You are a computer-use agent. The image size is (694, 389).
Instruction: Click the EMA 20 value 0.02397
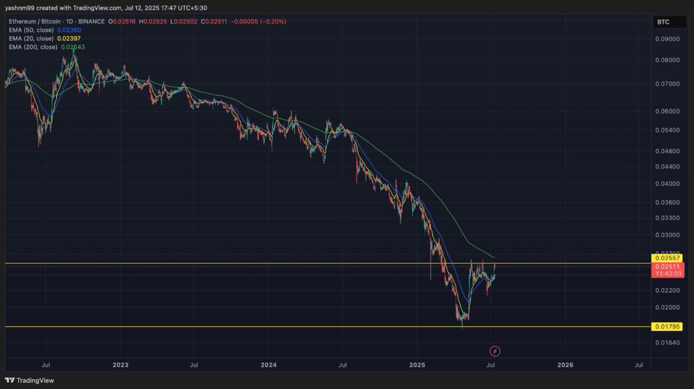point(69,39)
